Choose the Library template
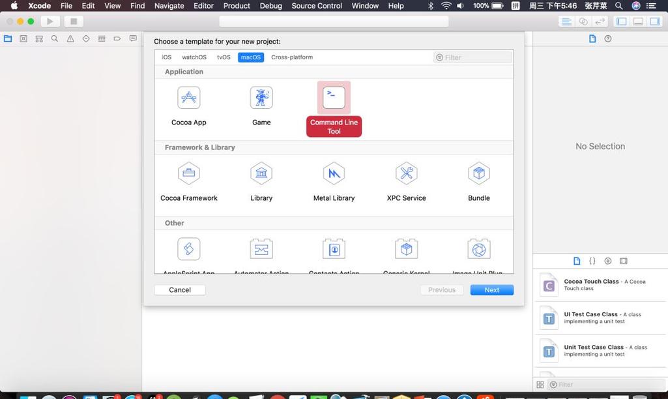Viewport: 668px width, 399px height. 261,182
